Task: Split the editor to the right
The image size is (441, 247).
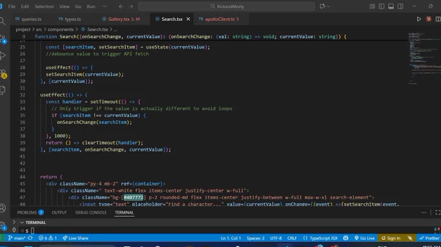Action: [438, 19]
